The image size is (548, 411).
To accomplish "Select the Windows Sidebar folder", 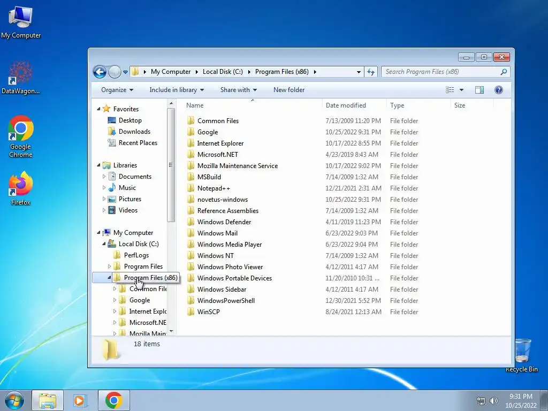I will [222, 290].
